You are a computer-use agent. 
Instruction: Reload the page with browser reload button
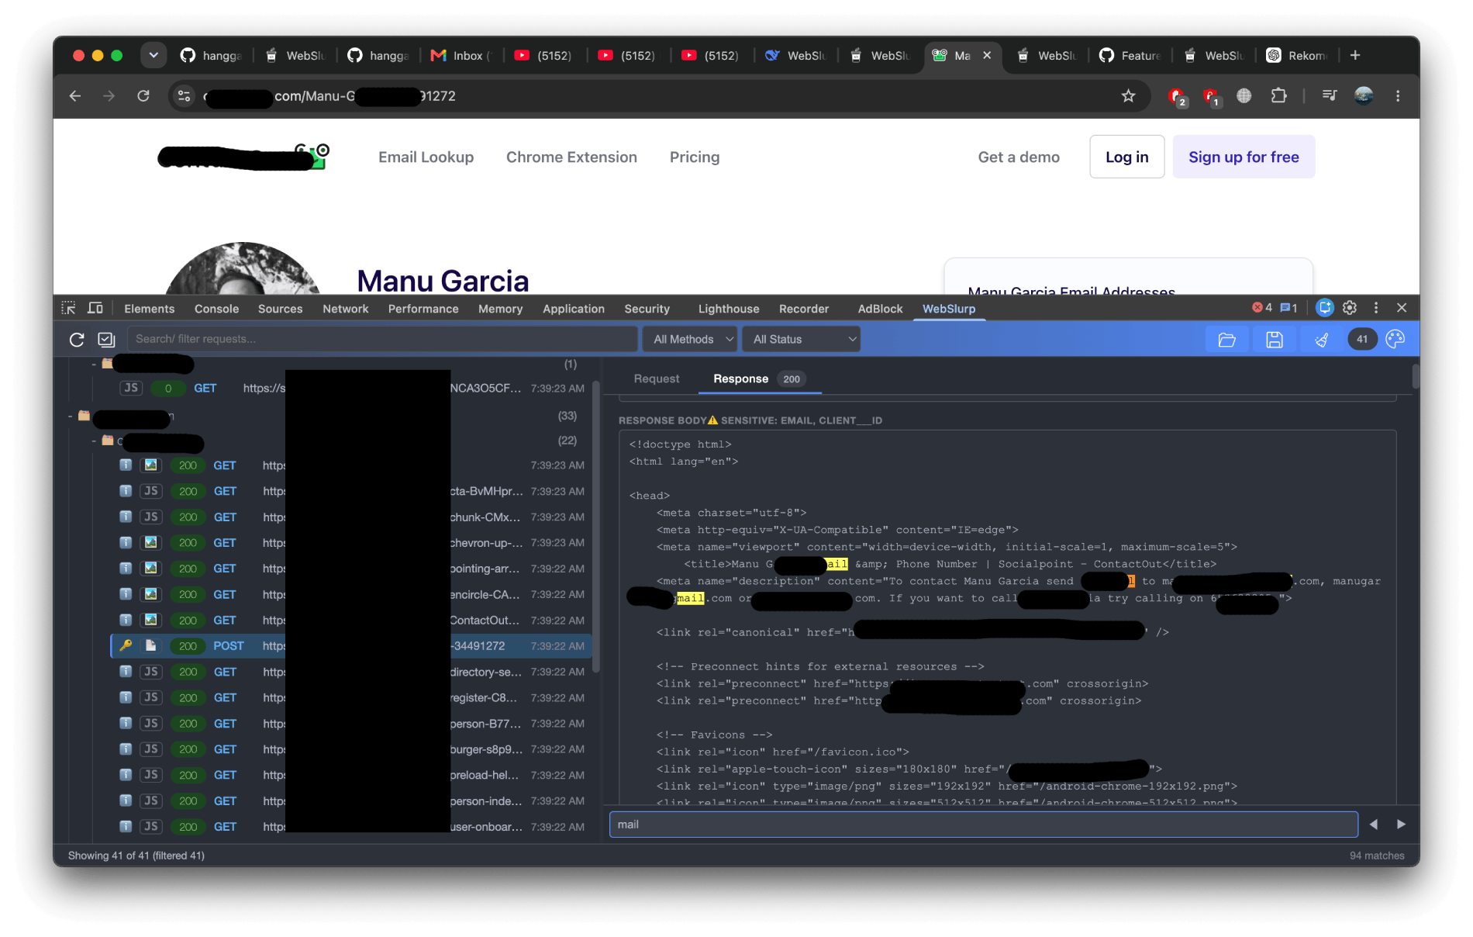click(143, 96)
